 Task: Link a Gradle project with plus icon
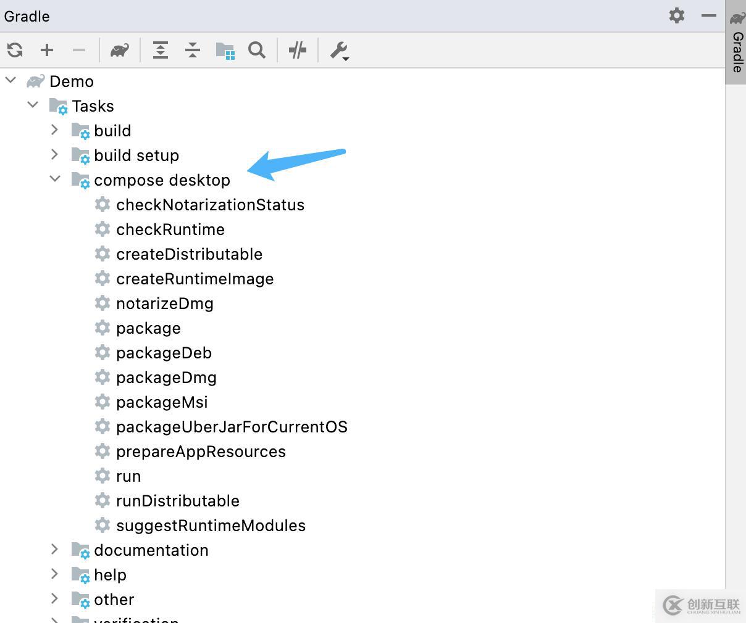point(47,50)
